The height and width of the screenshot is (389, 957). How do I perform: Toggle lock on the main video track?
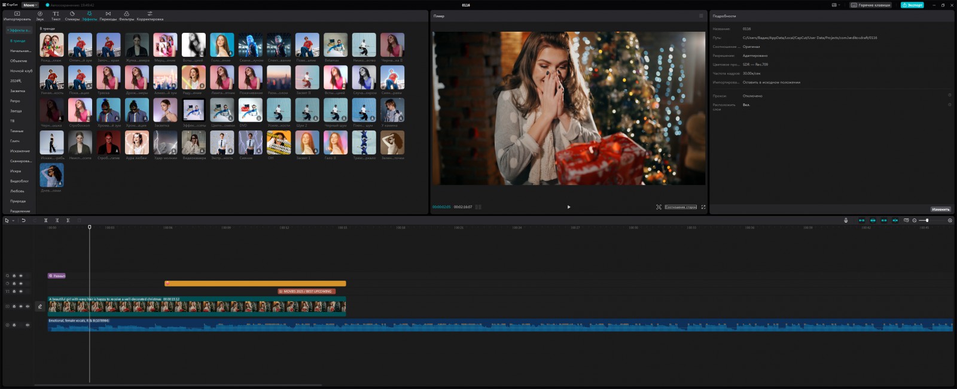coord(14,306)
